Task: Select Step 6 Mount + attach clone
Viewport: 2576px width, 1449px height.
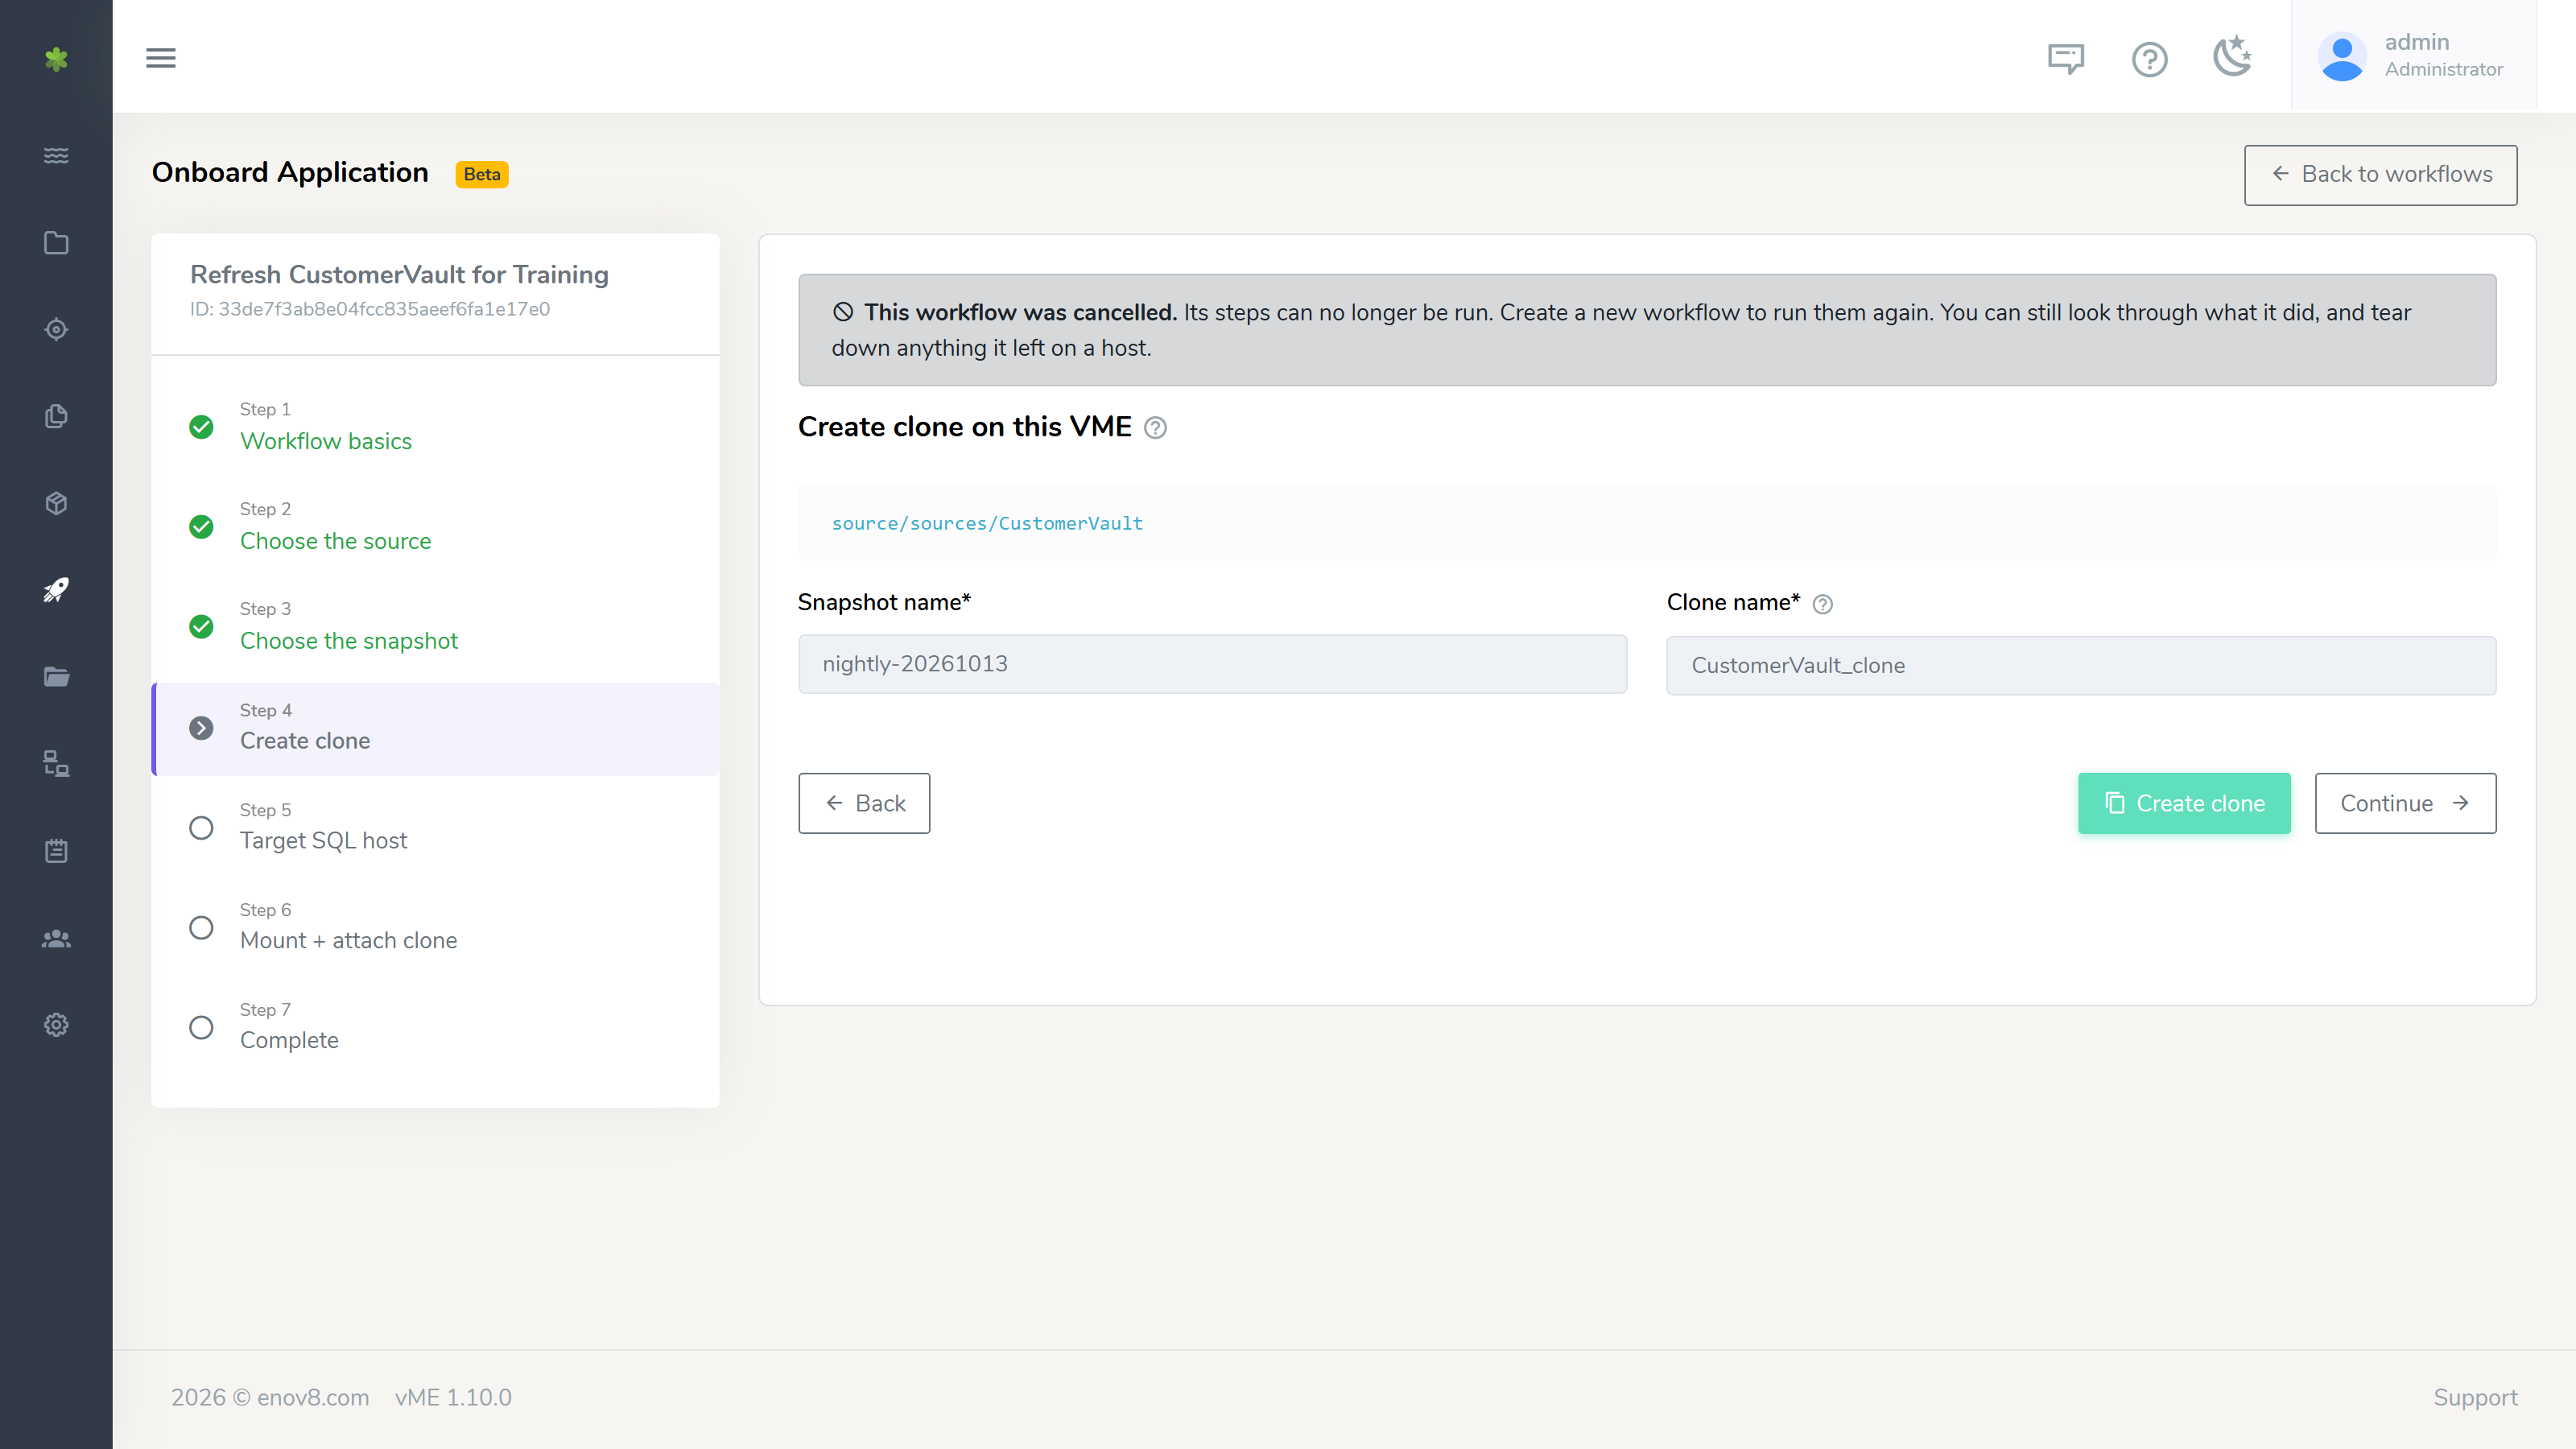Action: (x=435, y=927)
